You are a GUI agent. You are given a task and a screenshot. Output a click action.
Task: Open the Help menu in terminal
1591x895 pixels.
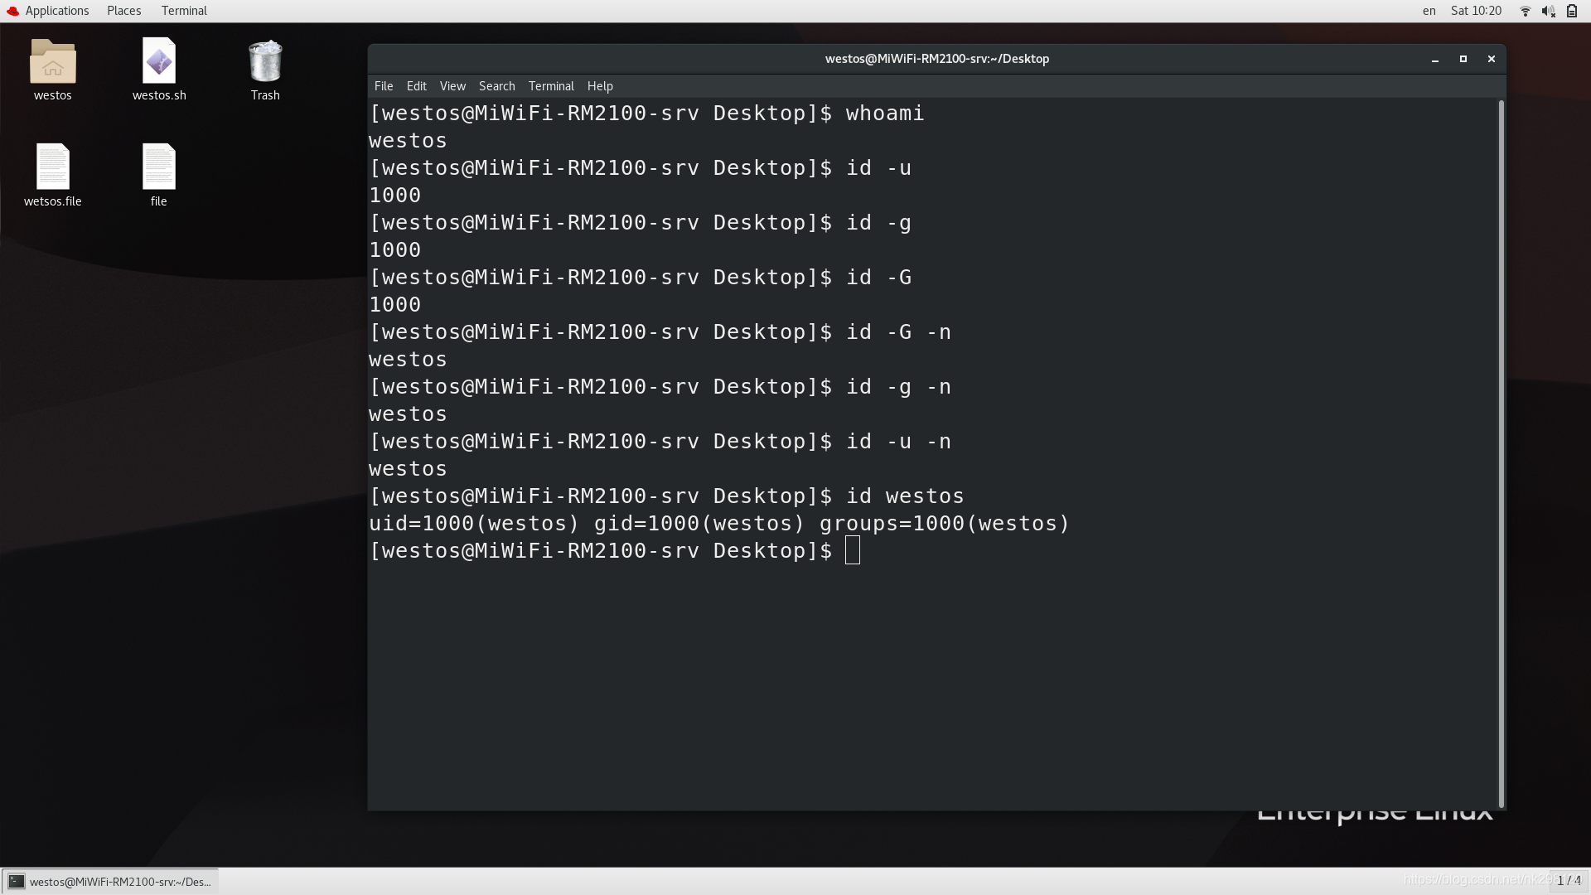600,86
